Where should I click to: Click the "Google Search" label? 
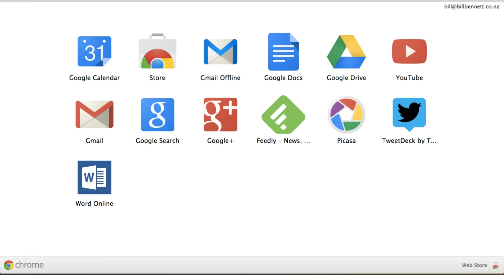[x=158, y=141]
